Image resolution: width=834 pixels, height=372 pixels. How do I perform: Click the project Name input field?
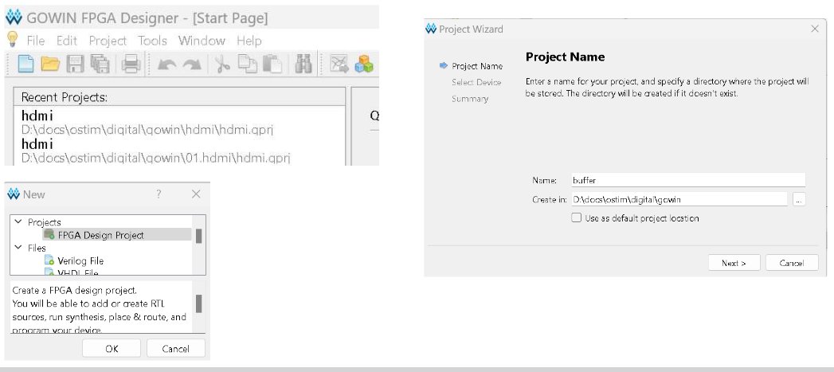687,180
